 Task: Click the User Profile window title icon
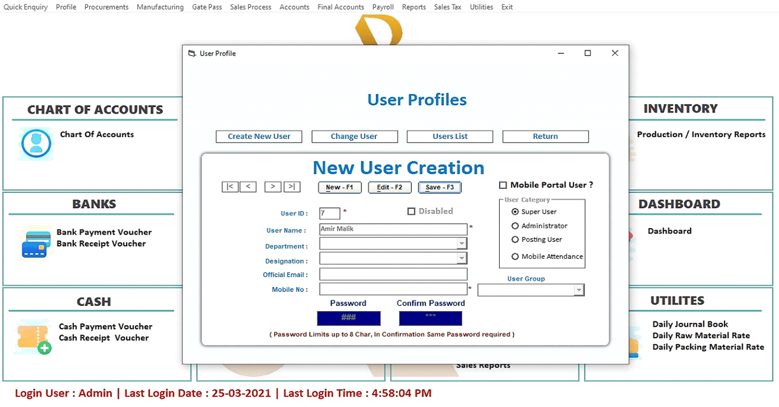tap(192, 53)
